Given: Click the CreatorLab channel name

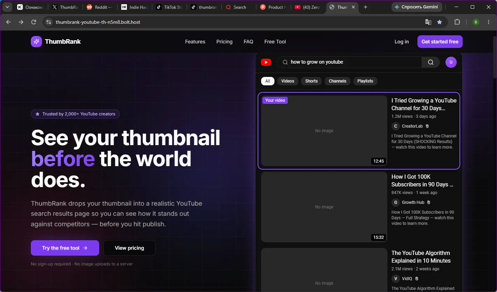Looking at the screenshot, I should pos(412,126).
